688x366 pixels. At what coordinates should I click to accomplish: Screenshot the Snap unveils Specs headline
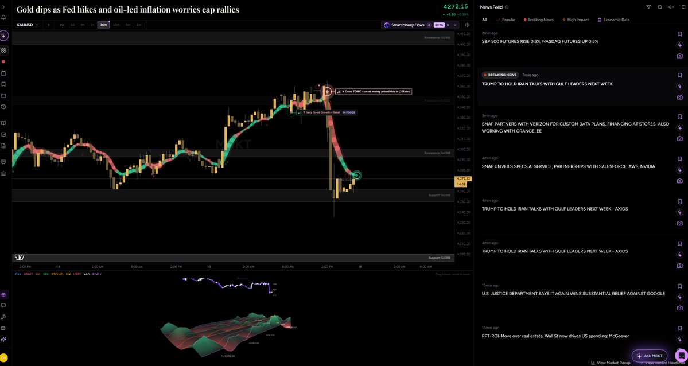tap(679, 181)
